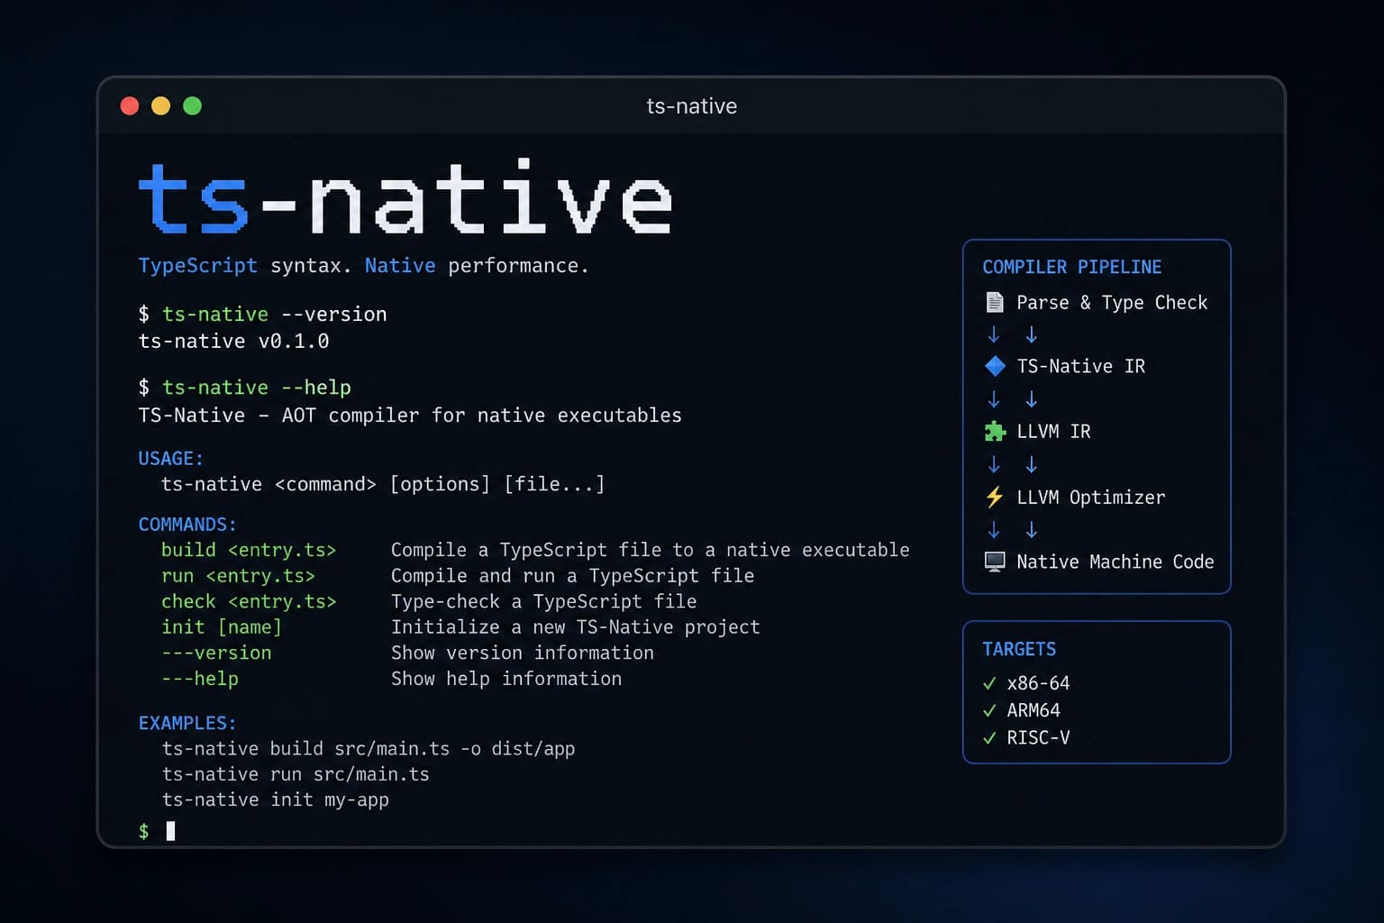Click 'TS-Native – AOT compiler for native executables'
Image resolution: width=1384 pixels, height=923 pixels.
(x=410, y=416)
